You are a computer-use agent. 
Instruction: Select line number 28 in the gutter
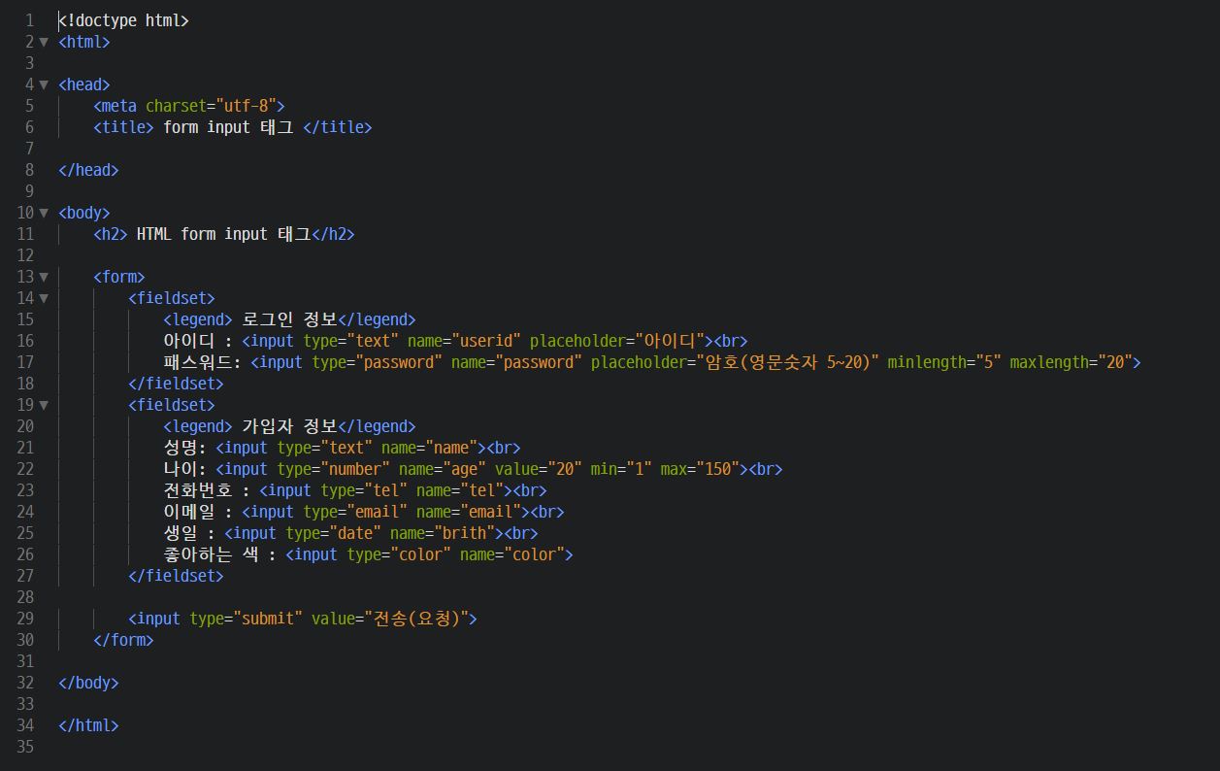click(x=25, y=597)
